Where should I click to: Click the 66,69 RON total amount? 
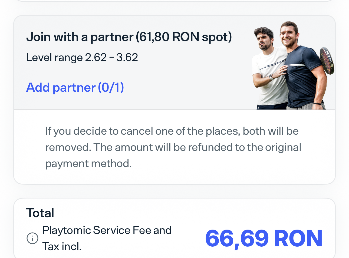pyautogui.click(x=263, y=238)
